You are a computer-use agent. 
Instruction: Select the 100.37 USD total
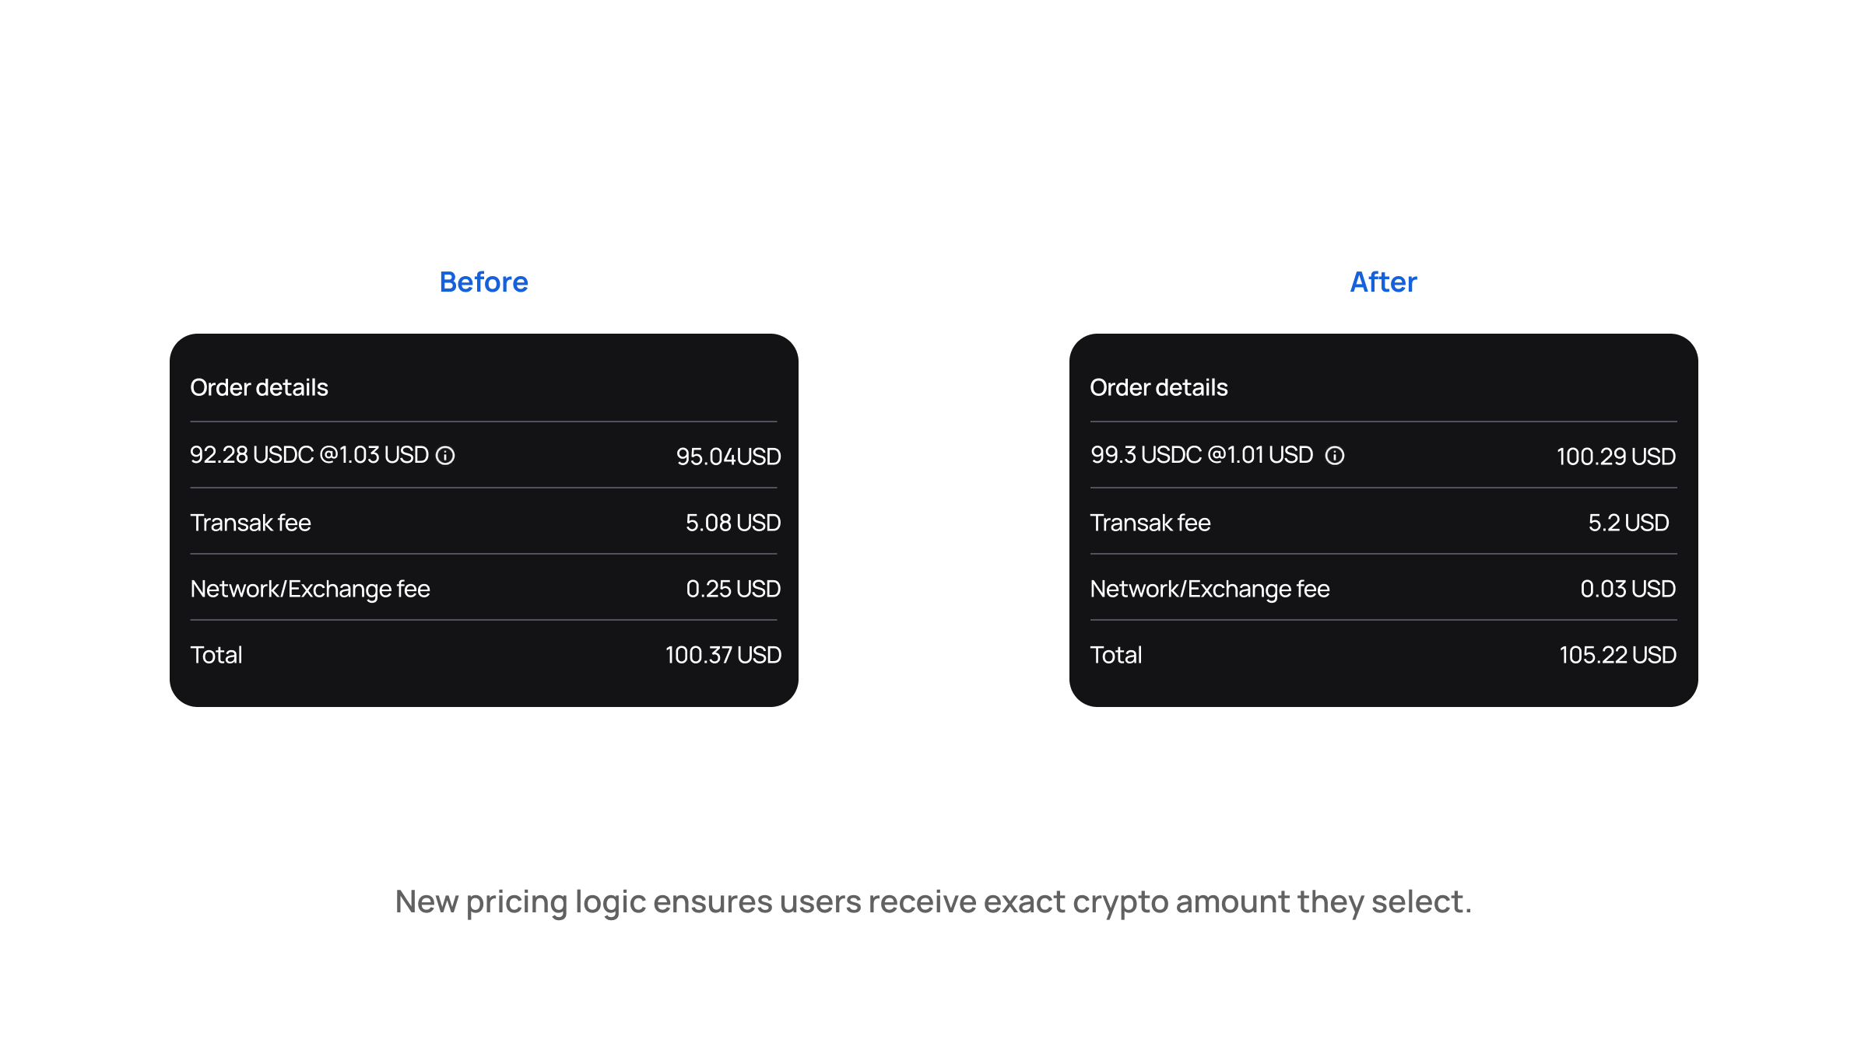[723, 655]
